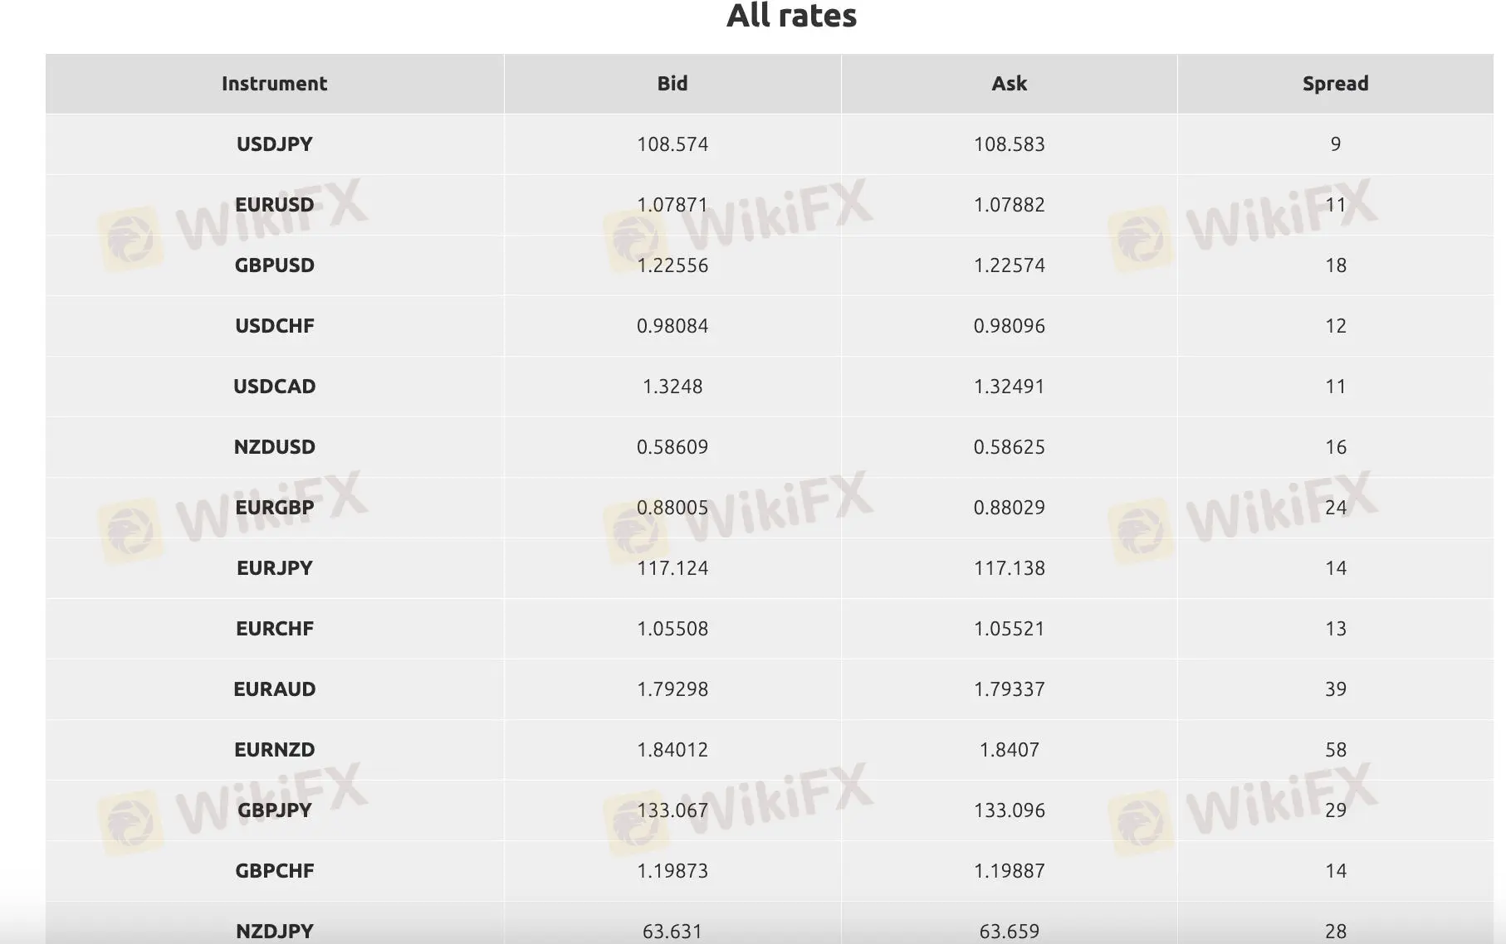The height and width of the screenshot is (944, 1506).
Task: Click the Spread column header
Action: (x=1335, y=84)
